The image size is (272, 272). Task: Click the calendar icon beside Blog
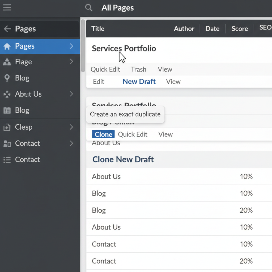[7, 110]
